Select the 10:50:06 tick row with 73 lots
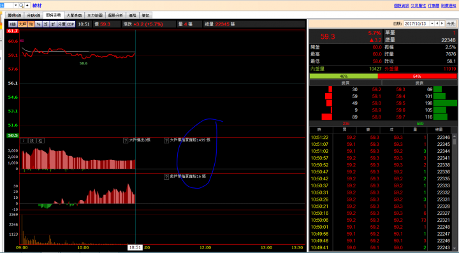Viewport: 459px width, 253px height. pyautogui.click(x=381, y=220)
